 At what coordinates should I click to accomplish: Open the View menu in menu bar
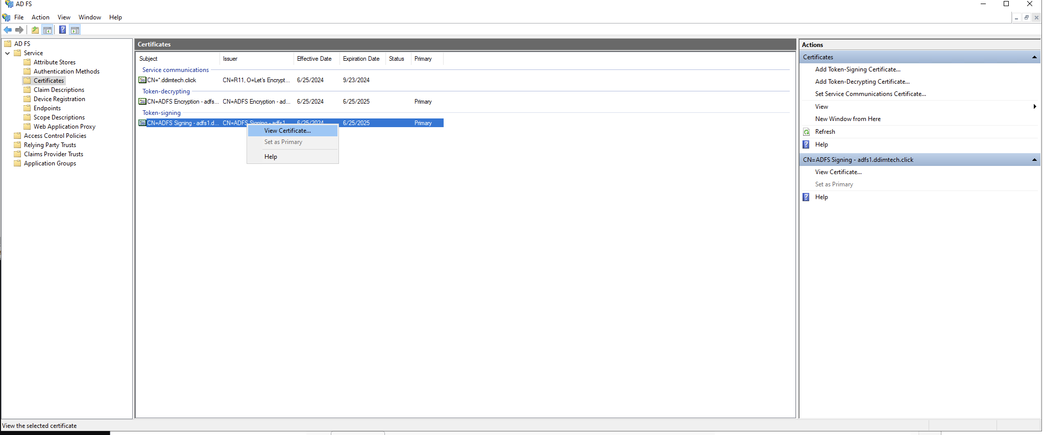(x=64, y=17)
